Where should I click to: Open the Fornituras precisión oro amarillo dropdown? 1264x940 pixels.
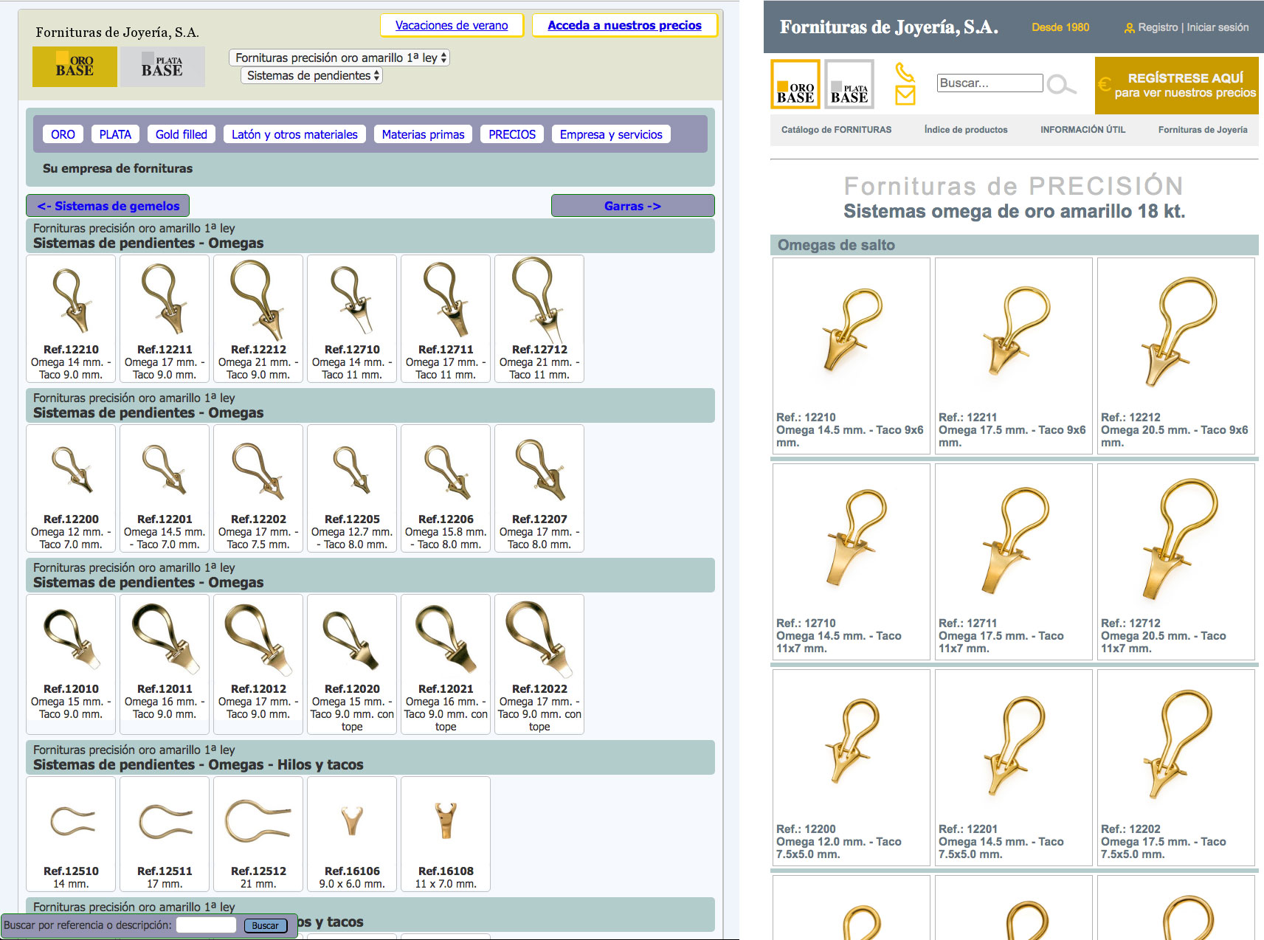click(x=339, y=58)
